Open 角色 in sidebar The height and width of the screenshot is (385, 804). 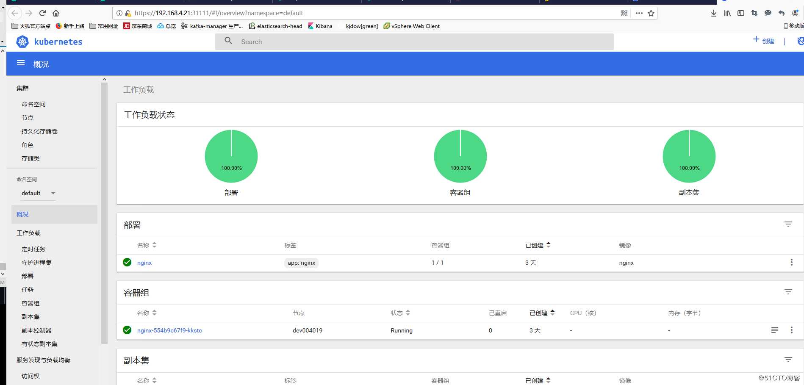pos(28,145)
